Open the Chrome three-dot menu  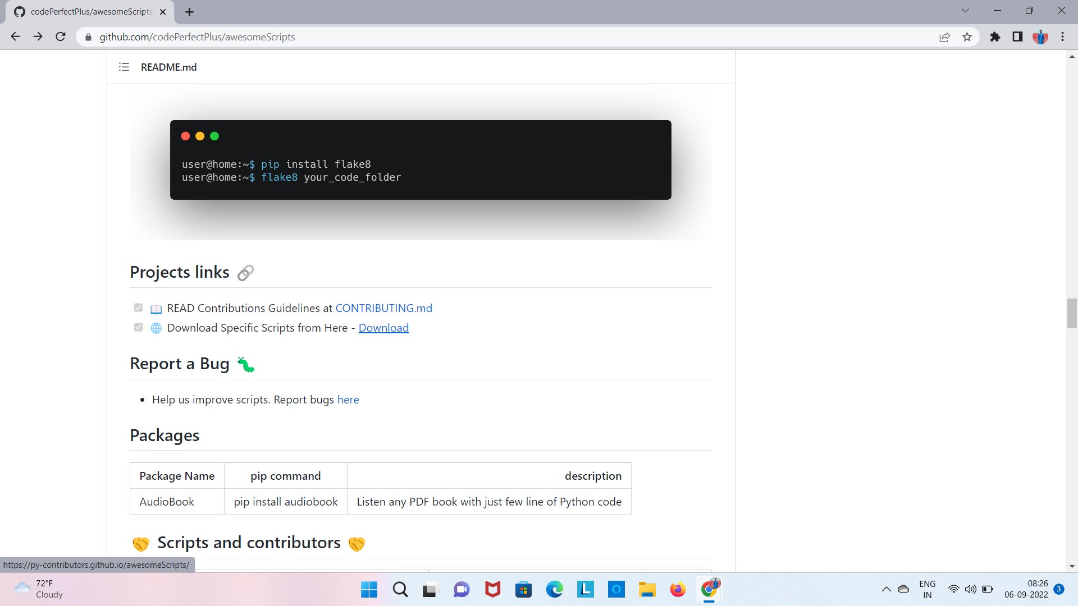point(1063,36)
